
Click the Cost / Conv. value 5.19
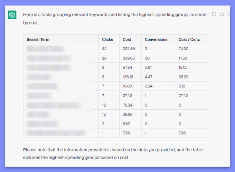[182, 86]
